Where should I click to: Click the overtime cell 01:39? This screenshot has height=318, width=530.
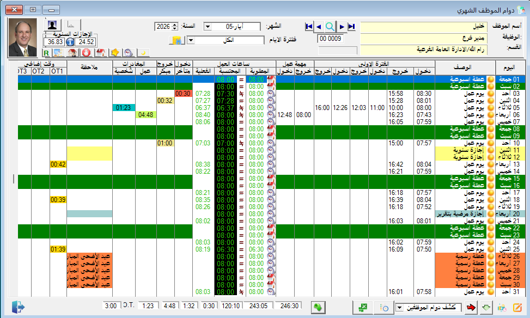58,249
